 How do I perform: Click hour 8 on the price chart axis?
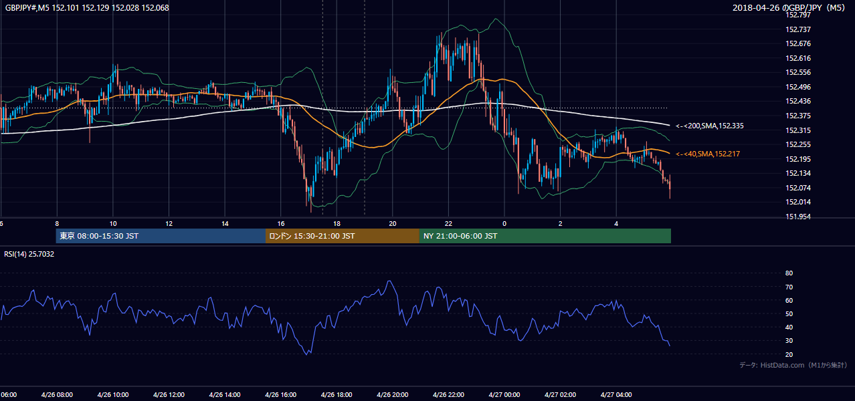pos(57,224)
